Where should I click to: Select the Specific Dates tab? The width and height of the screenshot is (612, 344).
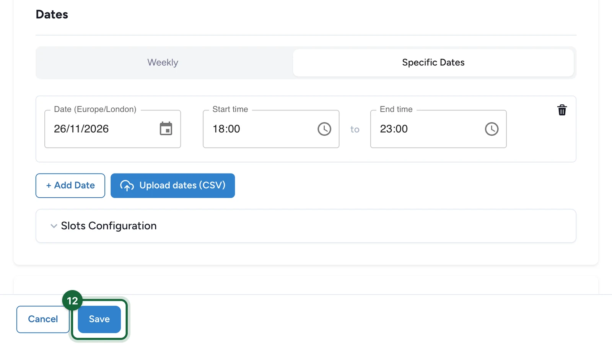click(433, 62)
